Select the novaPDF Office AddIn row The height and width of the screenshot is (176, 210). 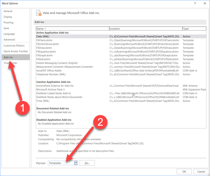(121, 71)
